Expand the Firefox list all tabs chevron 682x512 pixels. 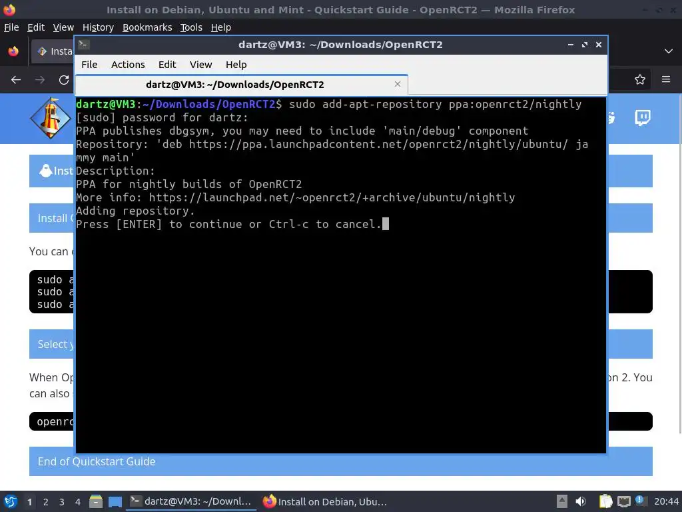[x=669, y=51]
